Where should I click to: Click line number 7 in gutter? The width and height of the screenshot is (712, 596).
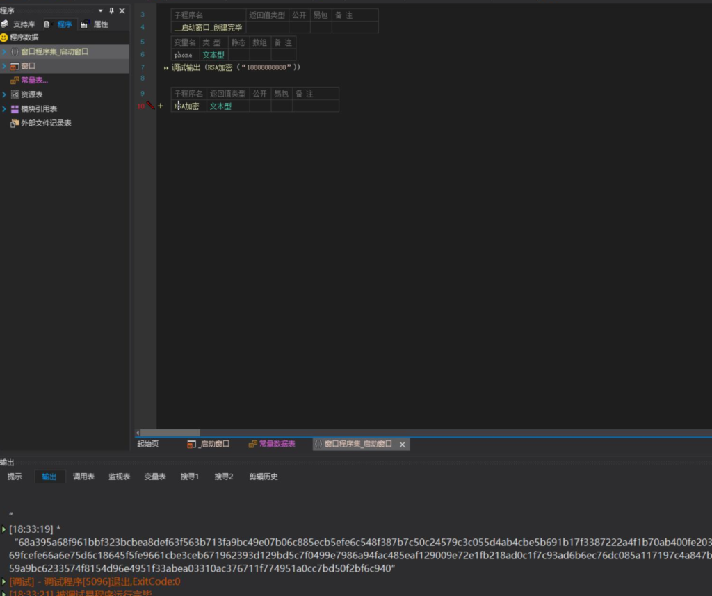pos(143,67)
